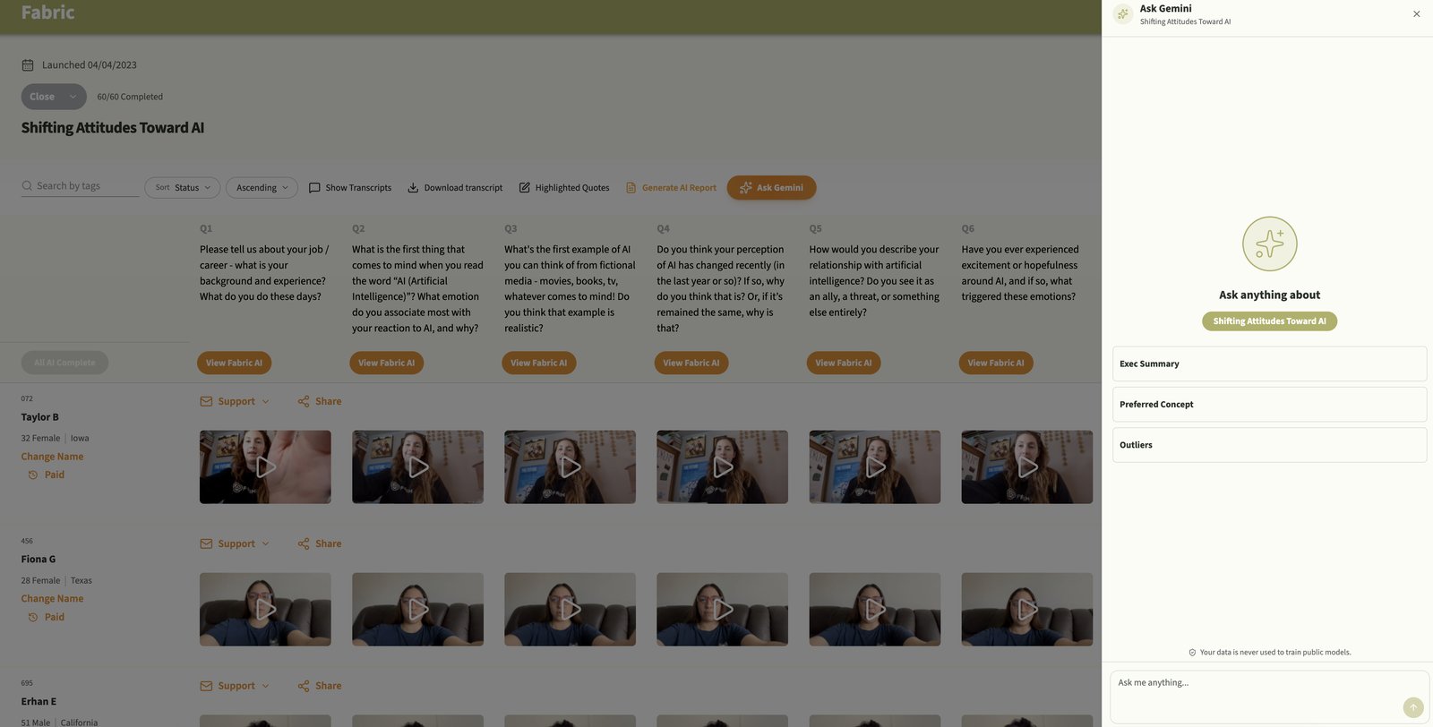Play Fiona G's Q5 video
Image resolution: width=1433 pixels, height=727 pixels.
pos(875,610)
